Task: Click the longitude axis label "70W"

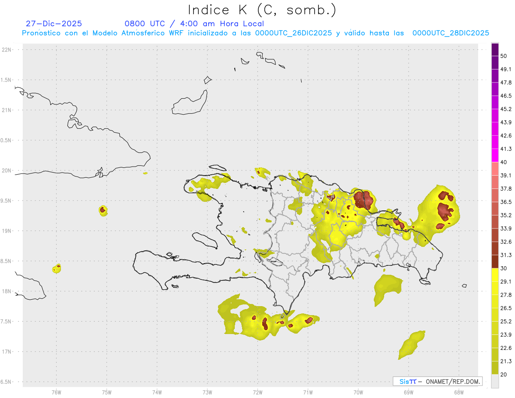Action: 358,392
